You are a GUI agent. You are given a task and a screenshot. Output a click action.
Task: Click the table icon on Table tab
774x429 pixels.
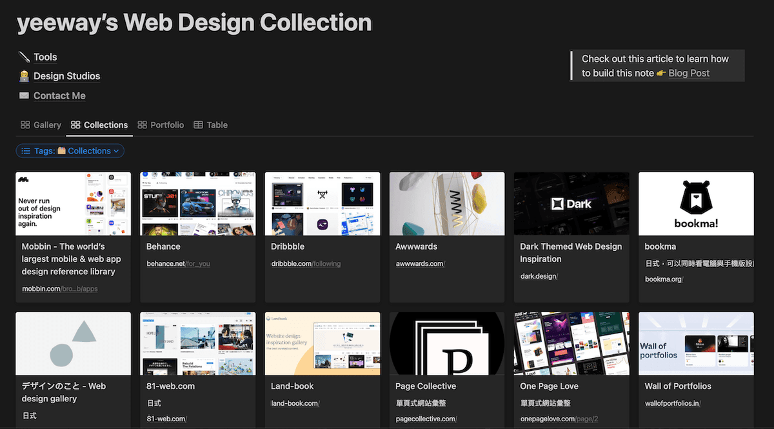click(x=198, y=125)
